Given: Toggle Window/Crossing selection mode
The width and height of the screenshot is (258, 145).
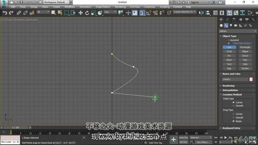Looking at the screenshot, I should (x=73, y=13).
